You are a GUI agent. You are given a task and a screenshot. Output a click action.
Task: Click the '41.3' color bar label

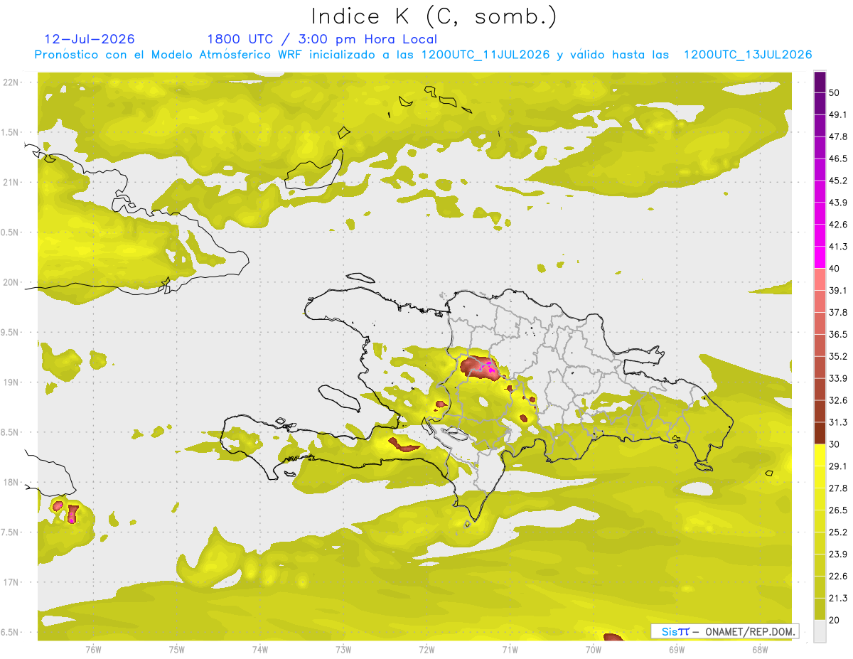838,247
